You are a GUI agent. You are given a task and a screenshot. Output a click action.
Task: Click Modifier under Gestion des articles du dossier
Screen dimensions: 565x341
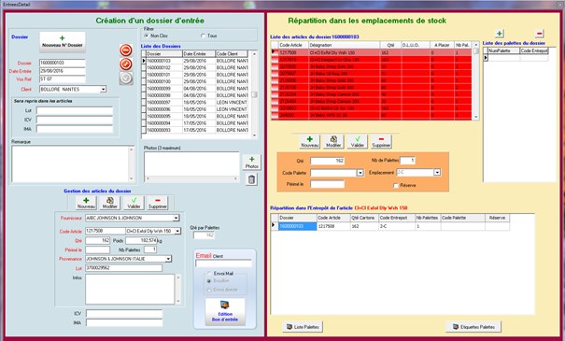coord(110,203)
